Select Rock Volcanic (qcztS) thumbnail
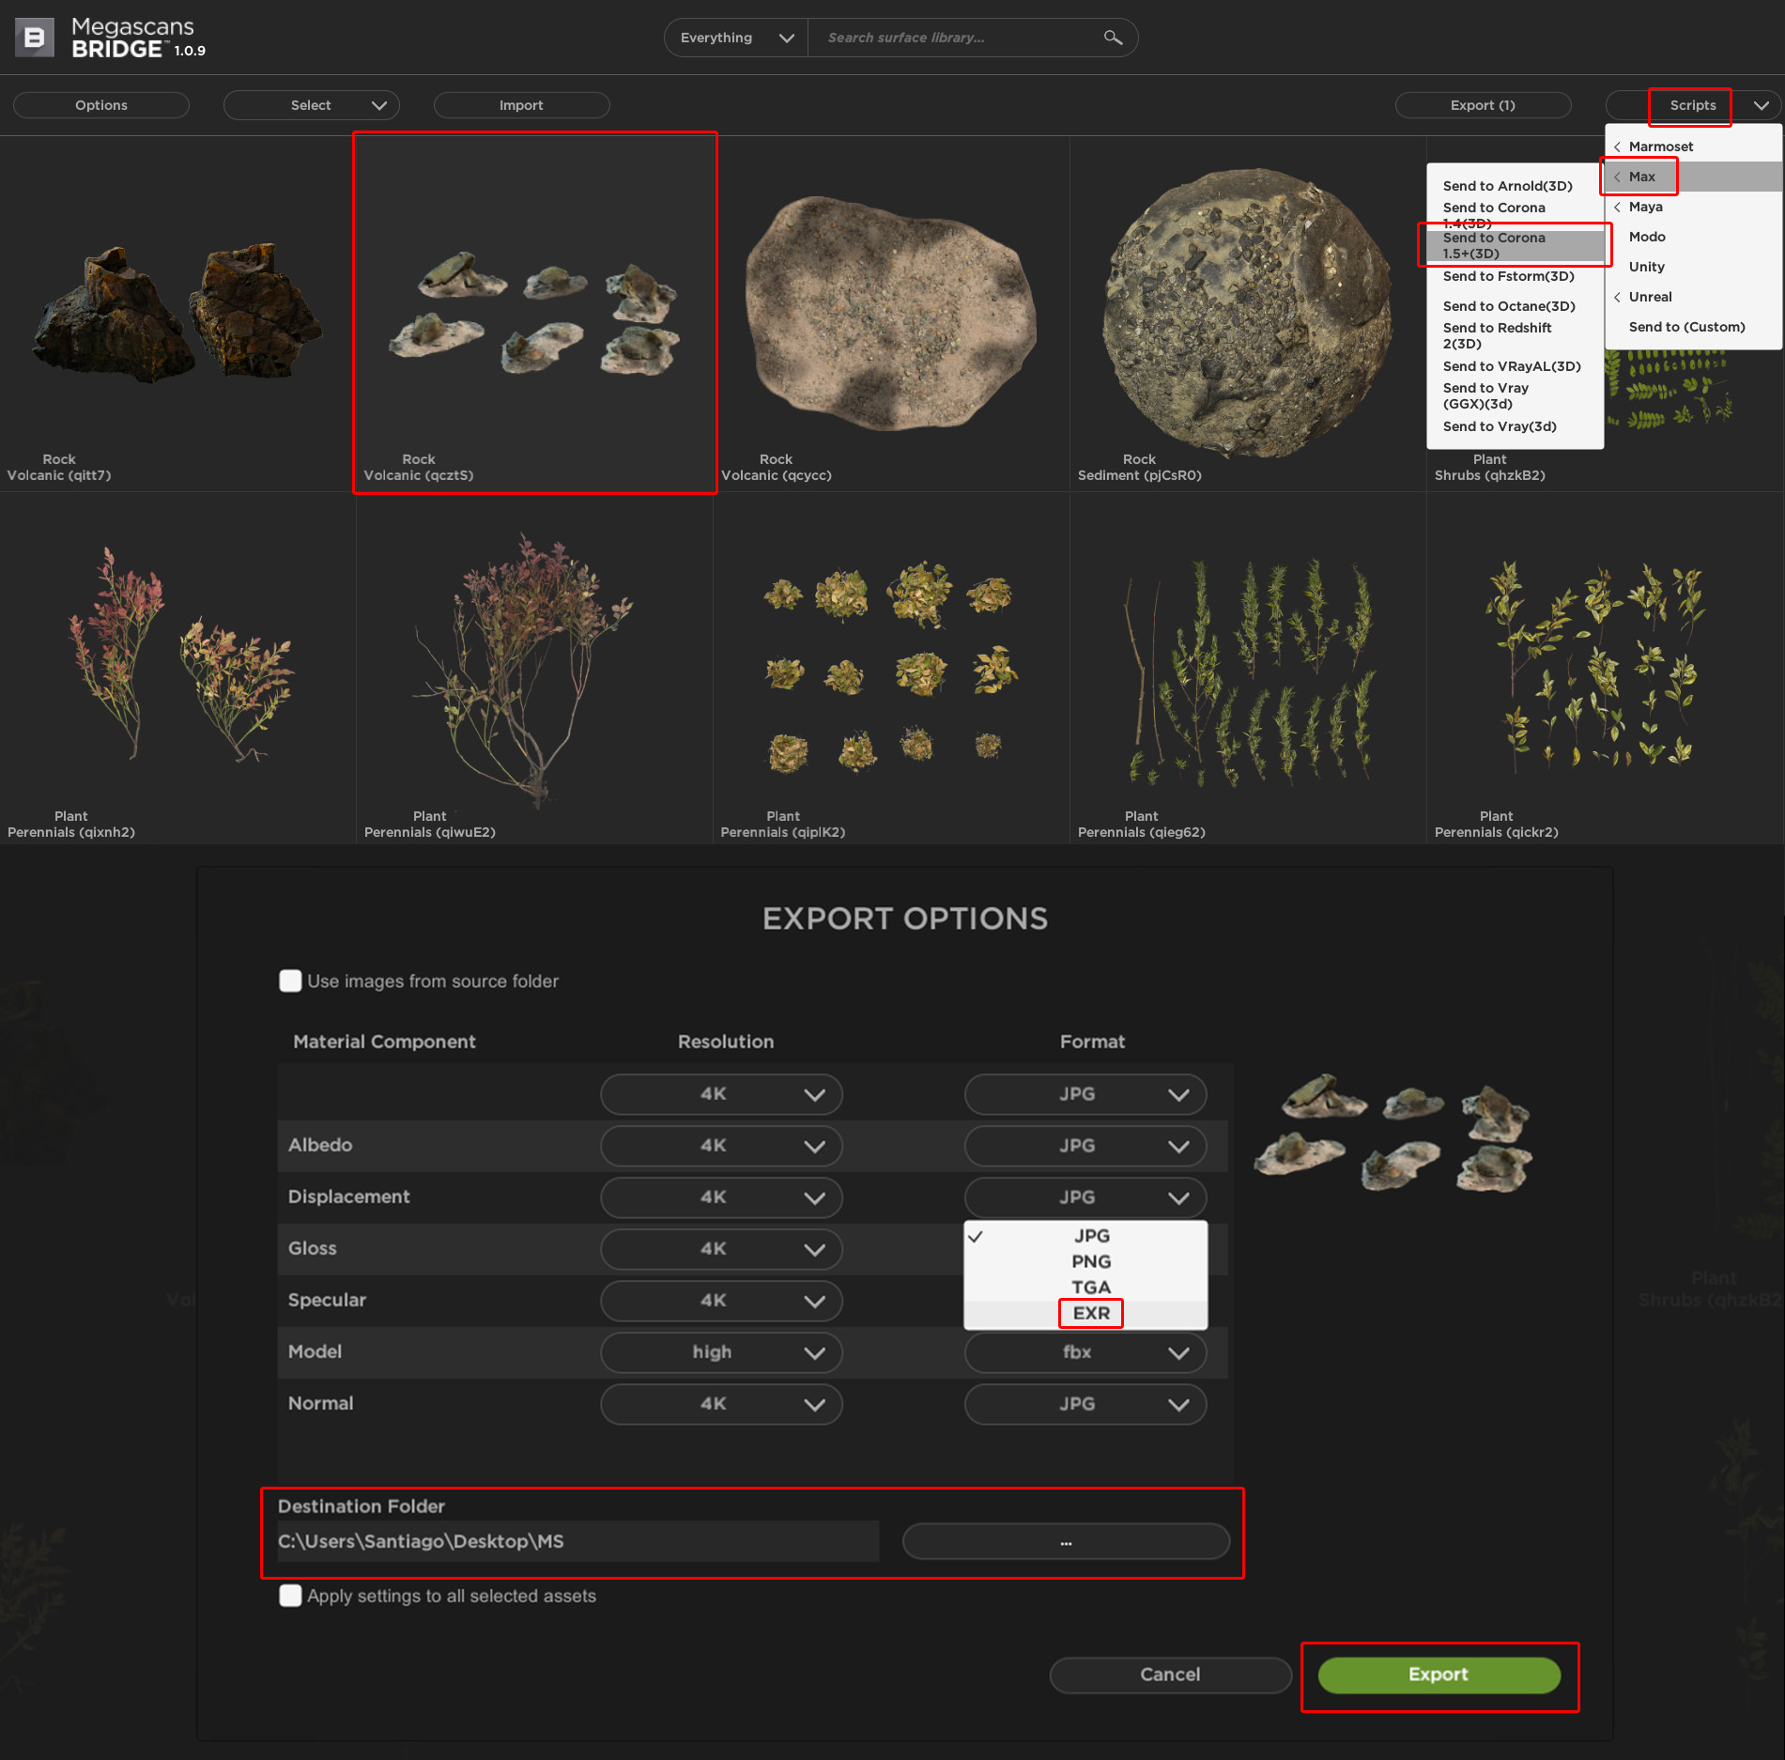 point(535,312)
